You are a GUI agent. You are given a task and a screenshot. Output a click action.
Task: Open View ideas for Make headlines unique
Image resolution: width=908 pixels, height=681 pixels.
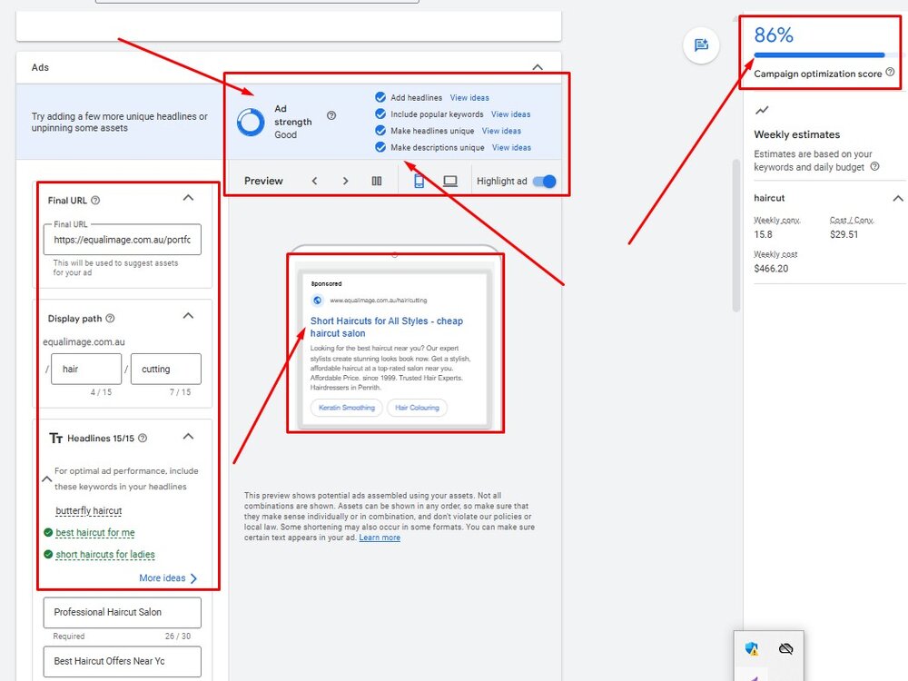click(x=501, y=131)
